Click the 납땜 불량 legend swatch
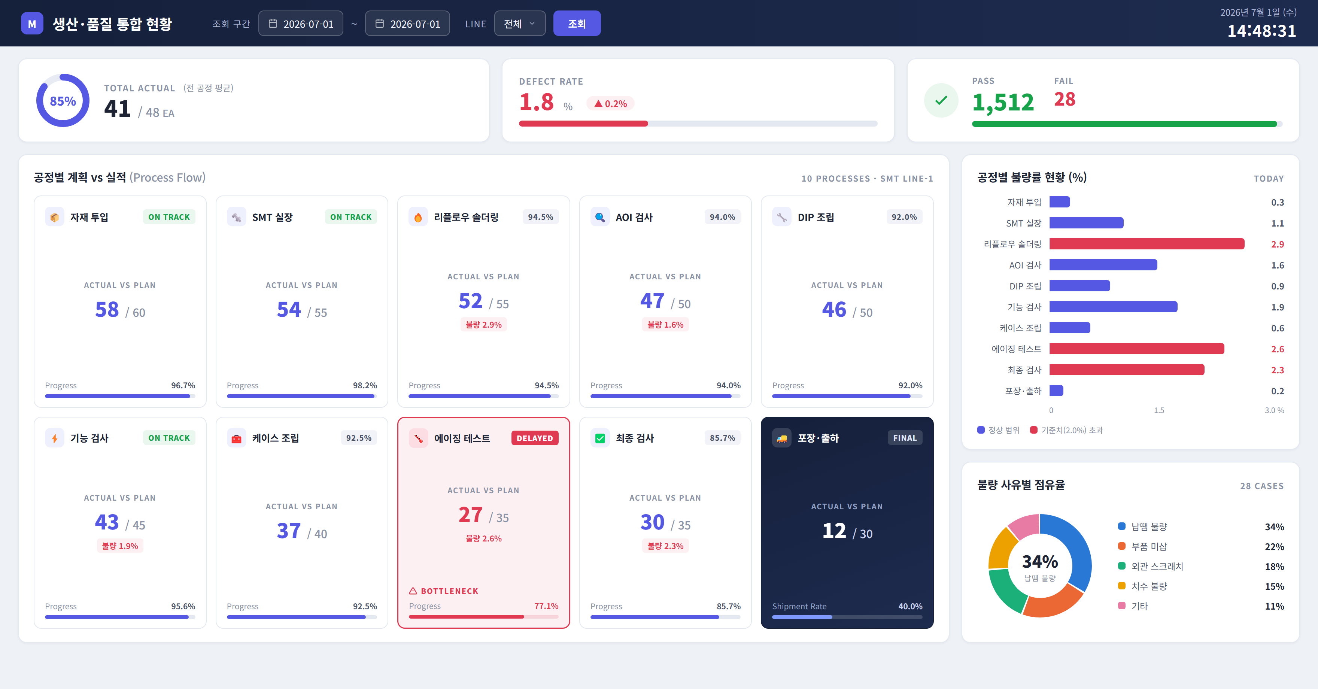 [1121, 526]
